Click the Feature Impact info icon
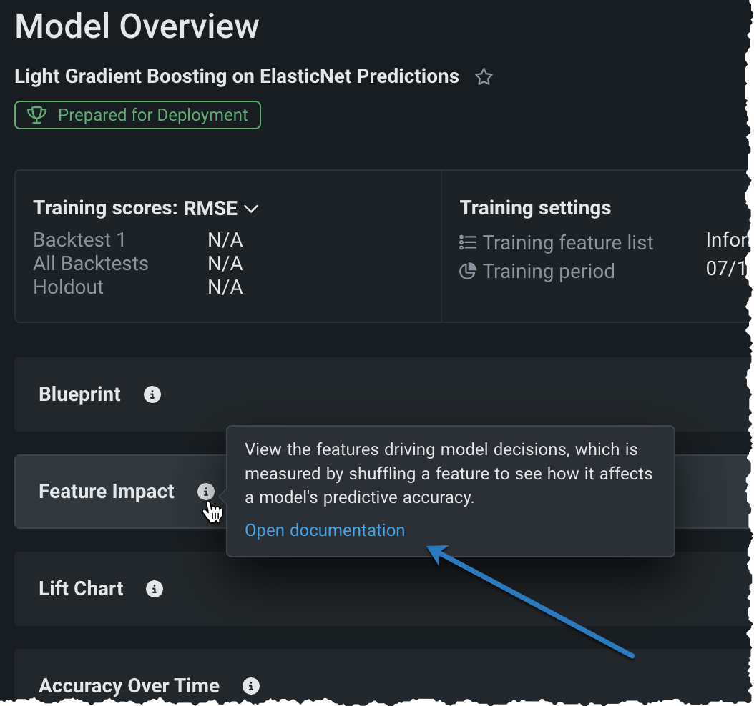754x706 pixels. 205,492
